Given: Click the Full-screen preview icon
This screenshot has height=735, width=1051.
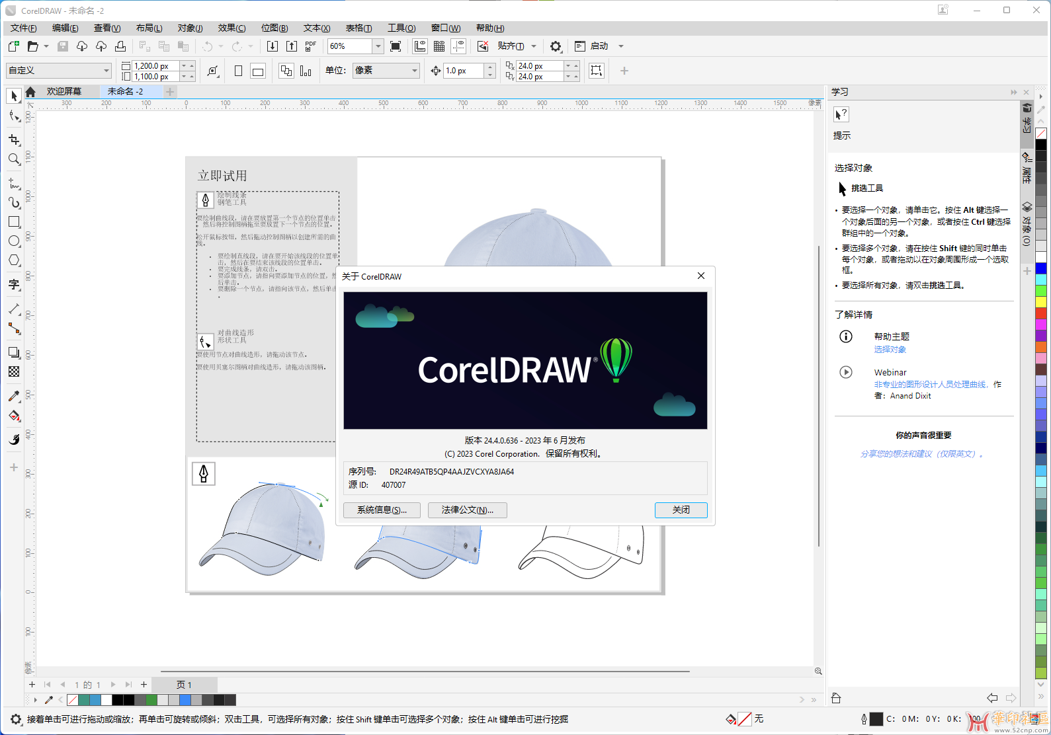Looking at the screenshot, I should (x=396, y=46).
